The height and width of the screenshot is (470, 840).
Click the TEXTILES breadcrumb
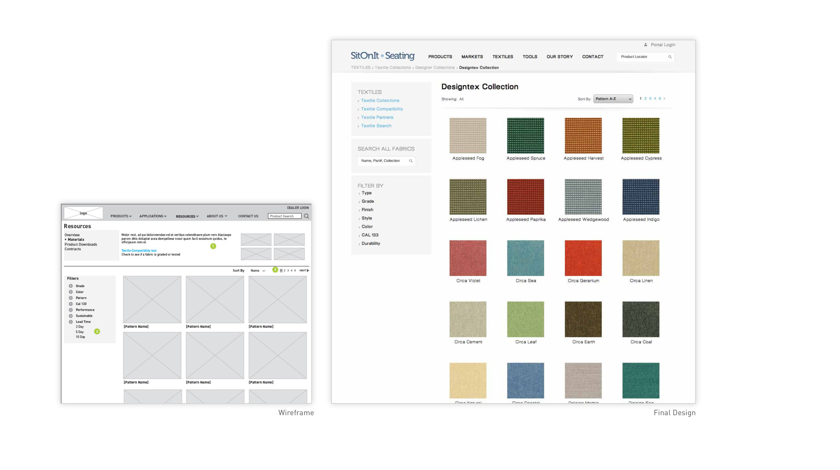click(361, 68)
